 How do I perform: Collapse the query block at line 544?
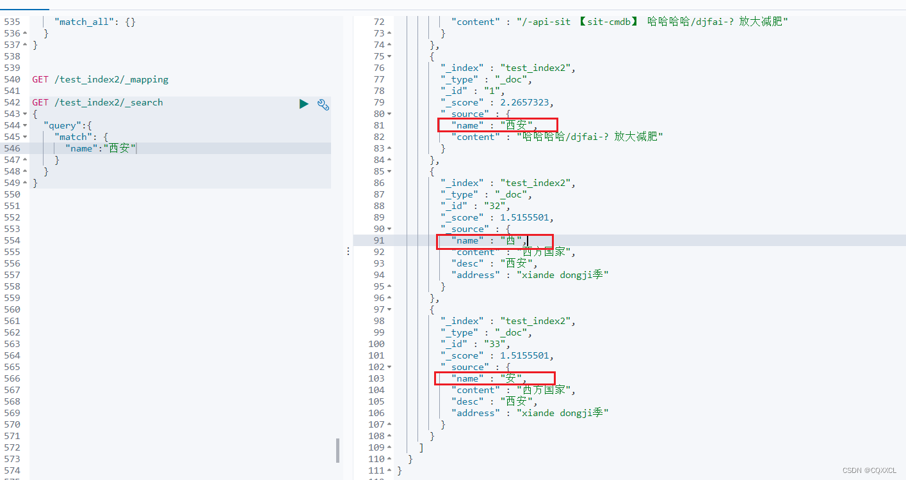(x=25, y=125)
